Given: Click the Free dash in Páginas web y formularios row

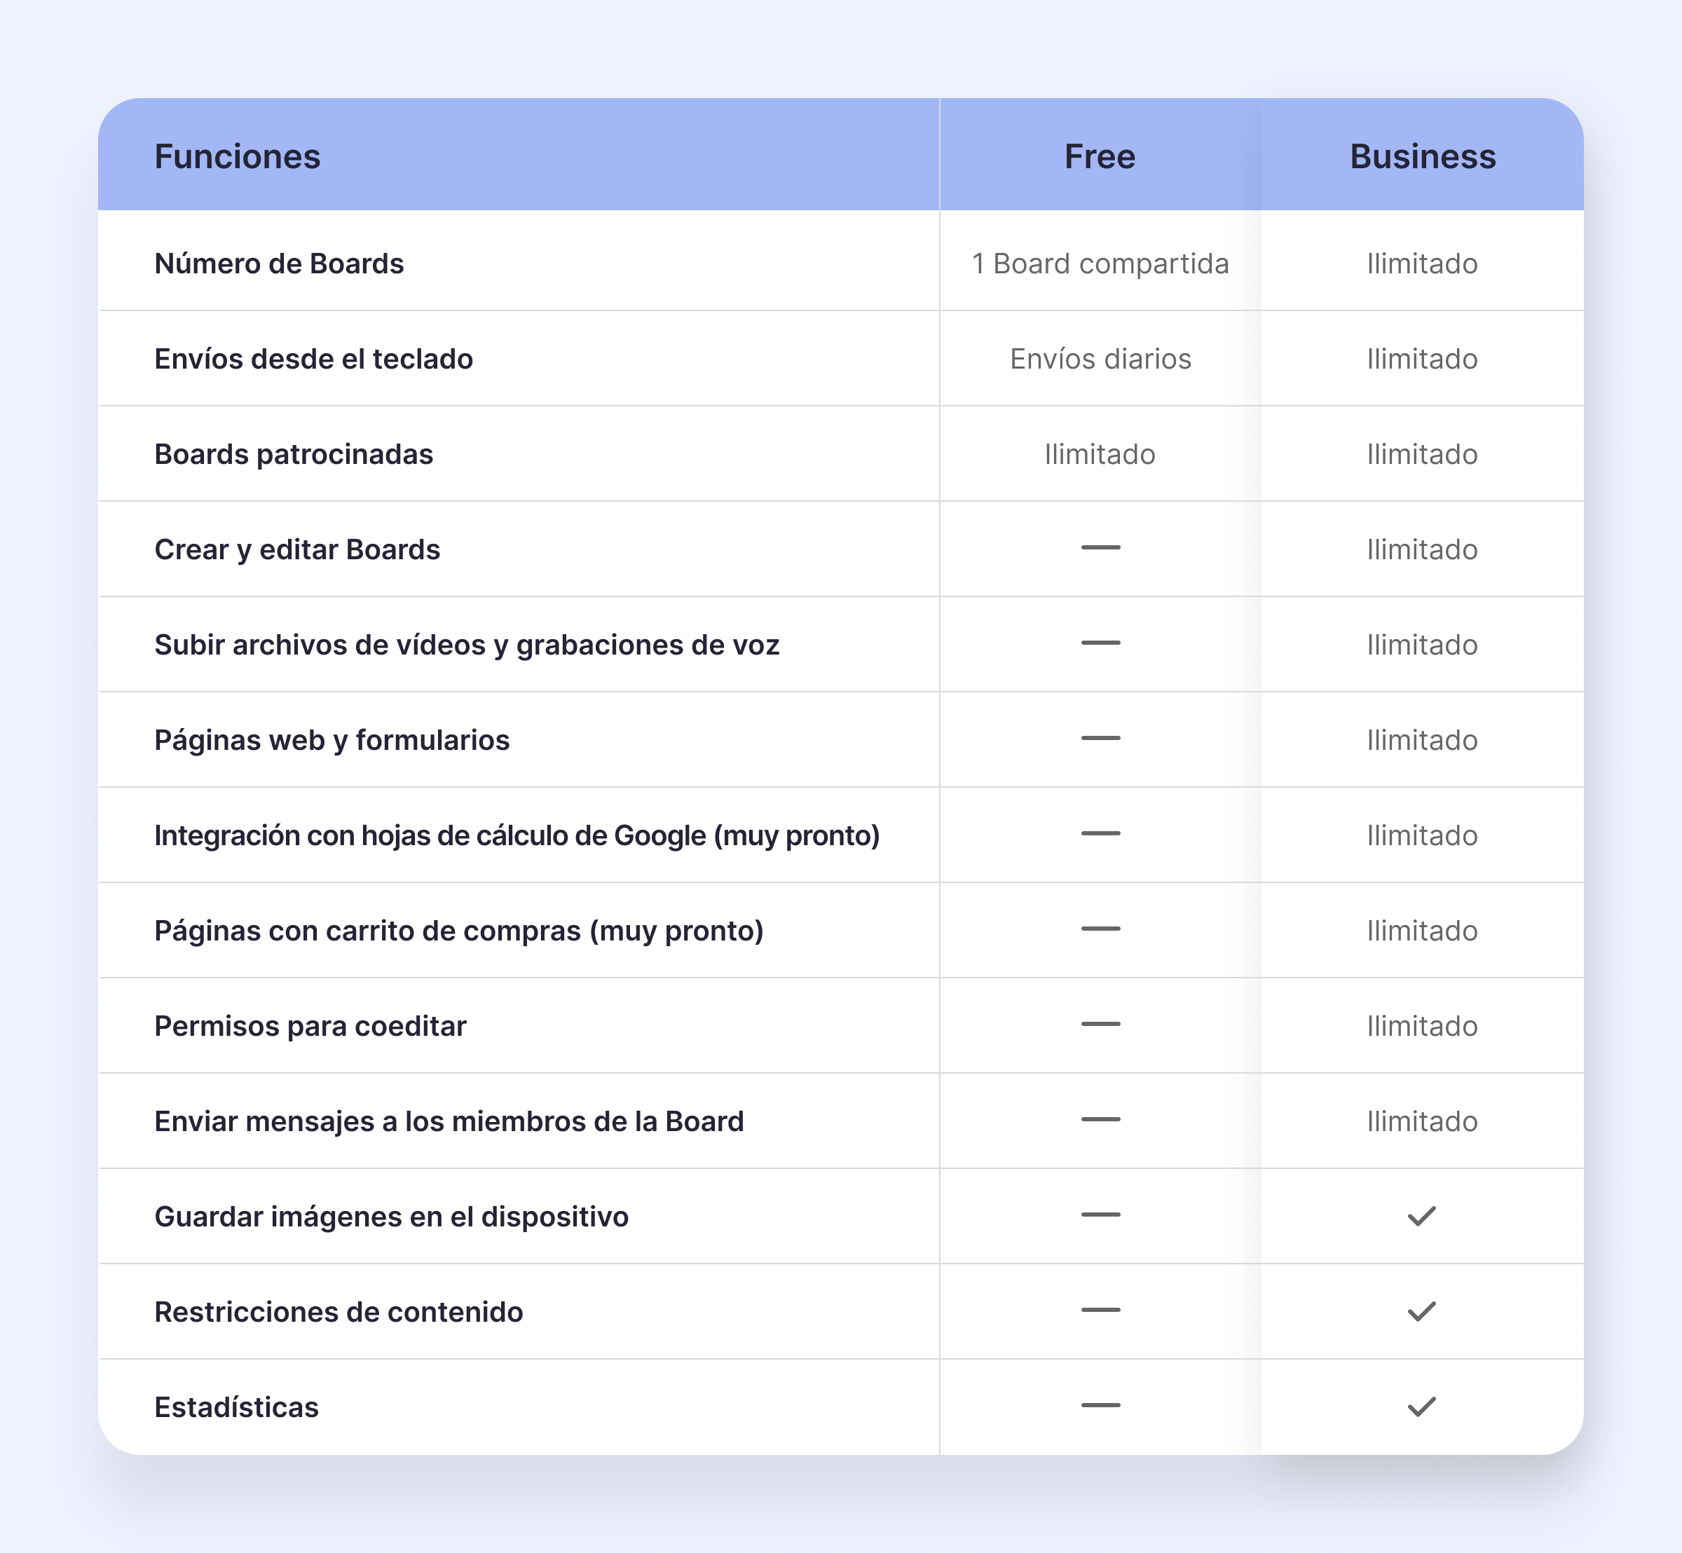Looking at the screenshot, I should (x=1100, y=739).
